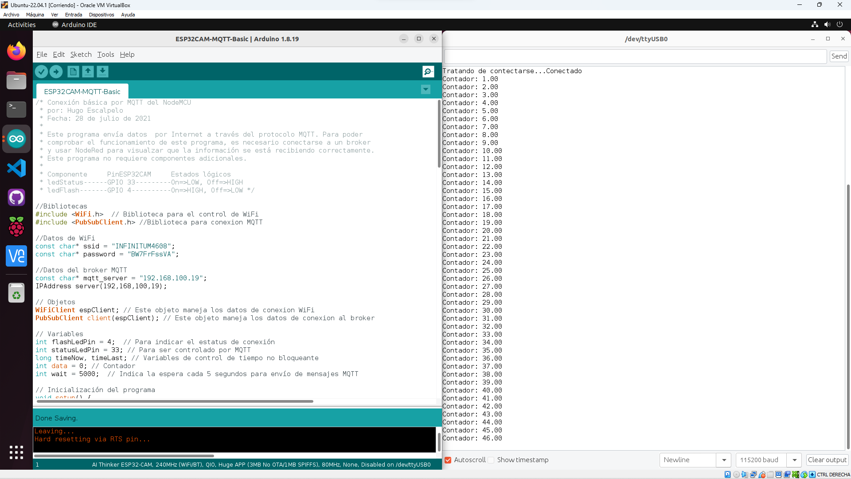851x479 pixels.
Task: Click the New sketch file icon
Action: 73,71
